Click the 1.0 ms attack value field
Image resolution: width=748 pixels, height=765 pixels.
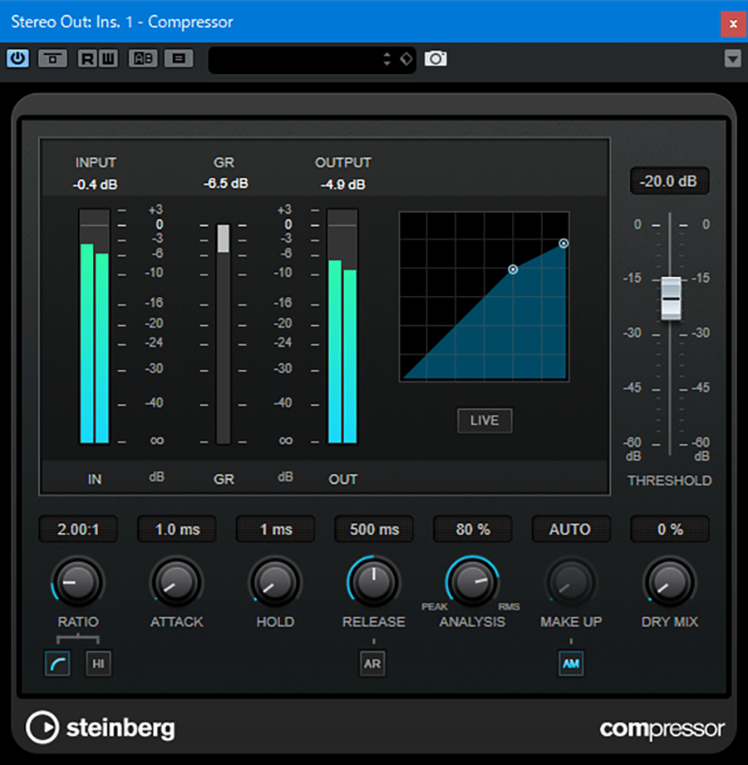tap(177, 530)
